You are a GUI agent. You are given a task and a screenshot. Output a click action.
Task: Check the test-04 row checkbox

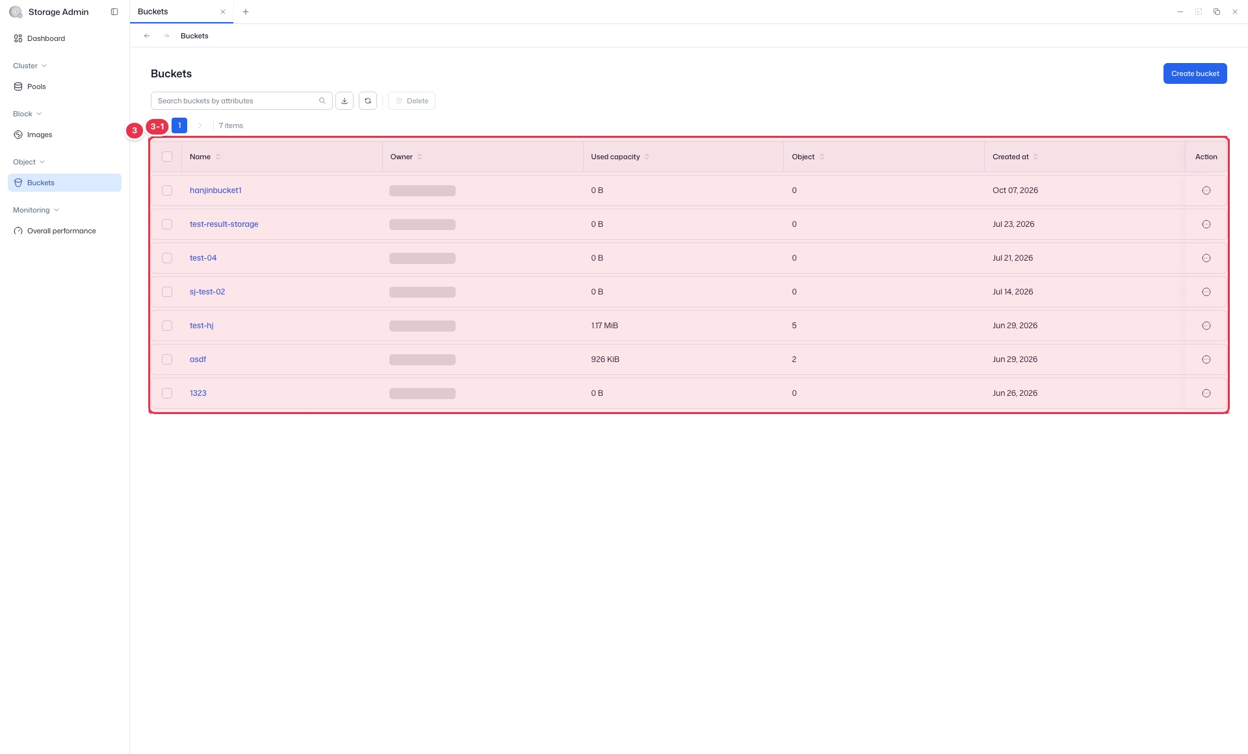point(167,258)
